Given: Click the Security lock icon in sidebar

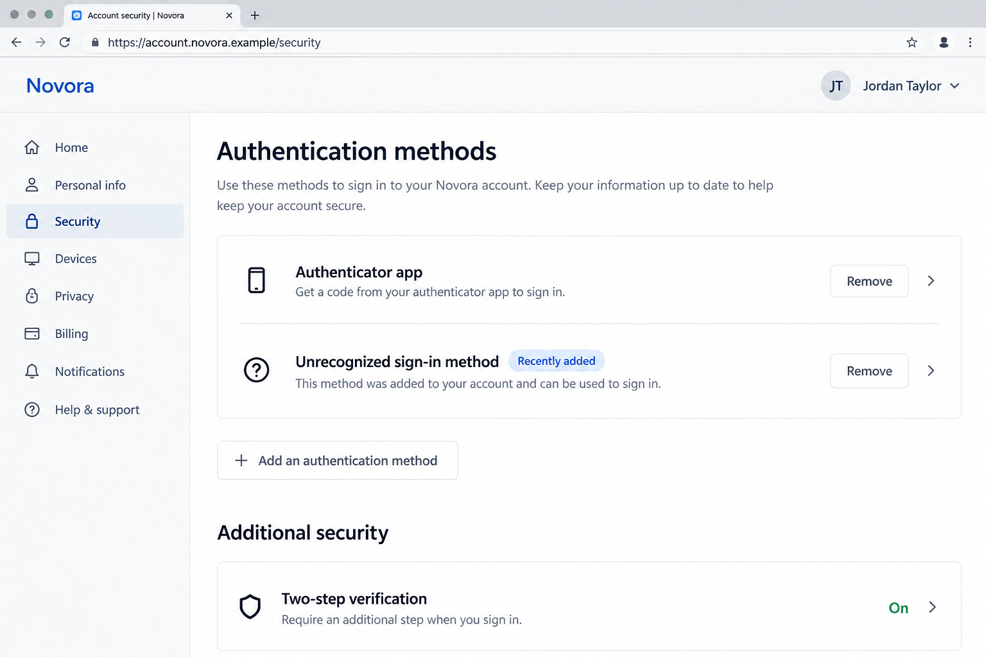Looking at the screenshot, I should coord(32,221).
